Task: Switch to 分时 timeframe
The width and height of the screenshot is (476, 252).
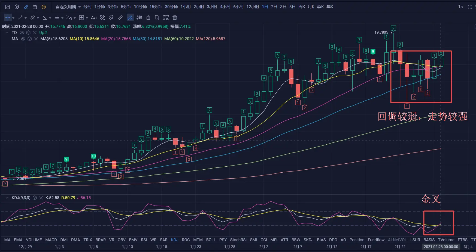Action: pyautogui.click(x=87, y=7)
